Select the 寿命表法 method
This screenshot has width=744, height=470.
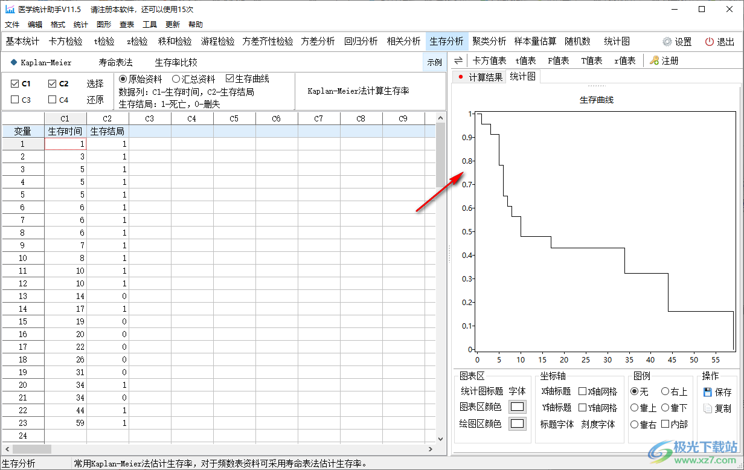click(x=115, y=62)
